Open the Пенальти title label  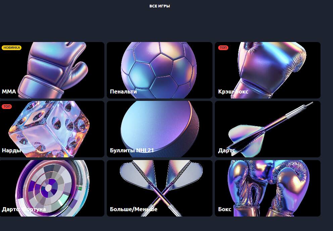(123, 91)
